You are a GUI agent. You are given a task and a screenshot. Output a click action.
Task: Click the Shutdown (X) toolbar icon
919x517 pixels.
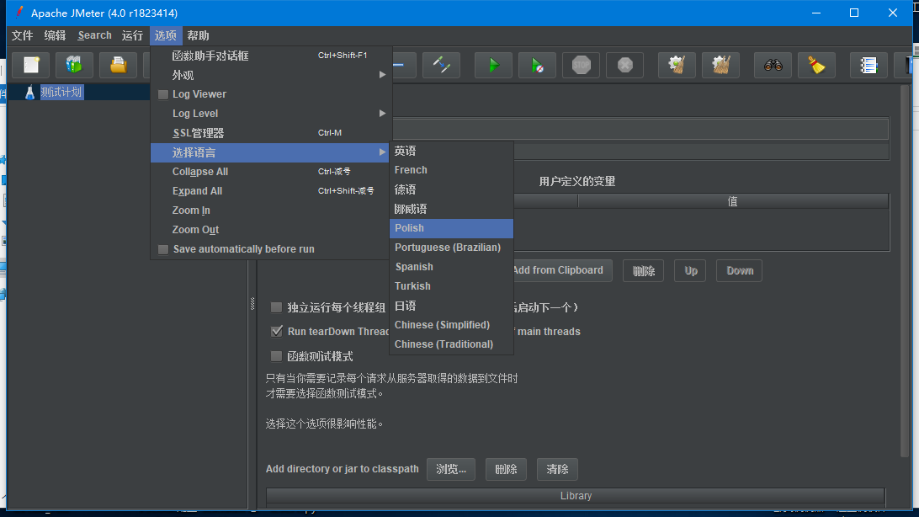pos(624,65)
